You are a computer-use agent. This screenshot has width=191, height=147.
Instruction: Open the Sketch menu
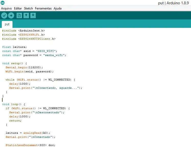[28, 8]
